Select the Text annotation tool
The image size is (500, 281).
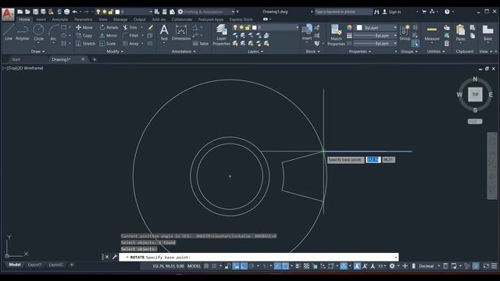[x=164, y=33]
